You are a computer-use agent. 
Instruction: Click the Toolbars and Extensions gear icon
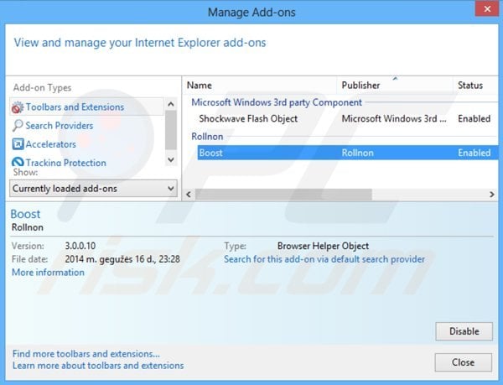click(x=18, y=107)
